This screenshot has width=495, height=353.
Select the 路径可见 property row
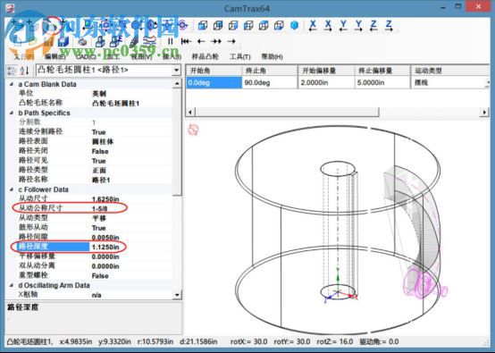[95, 160]
